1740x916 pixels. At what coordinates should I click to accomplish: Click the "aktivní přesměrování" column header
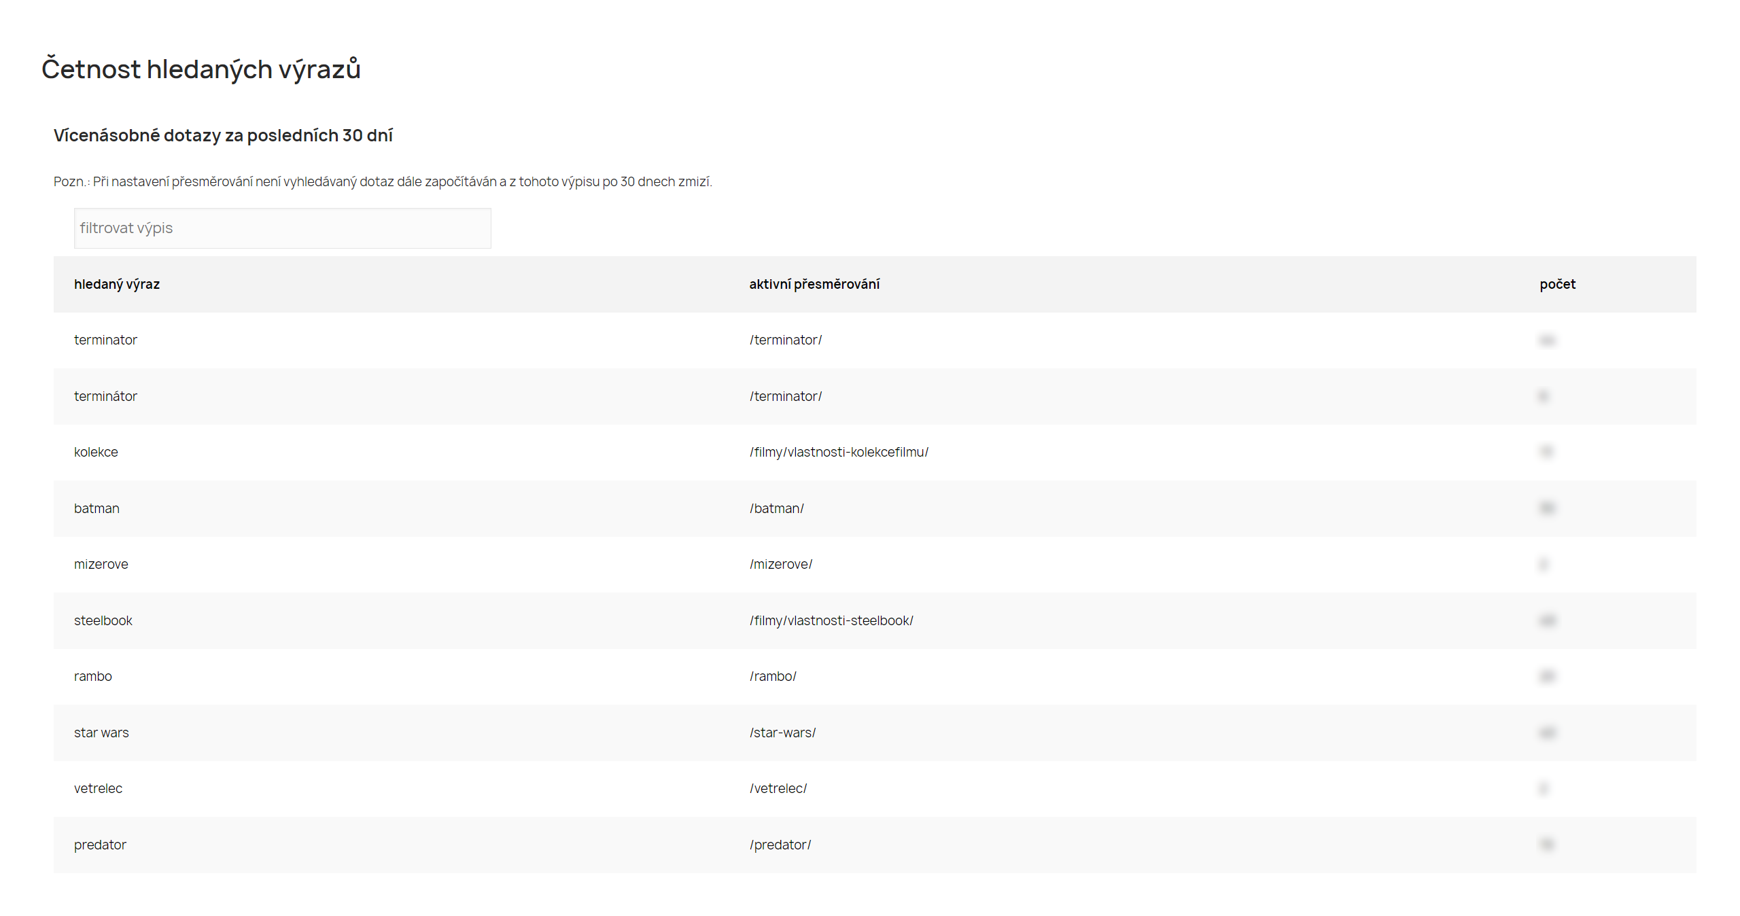point(814,284)
